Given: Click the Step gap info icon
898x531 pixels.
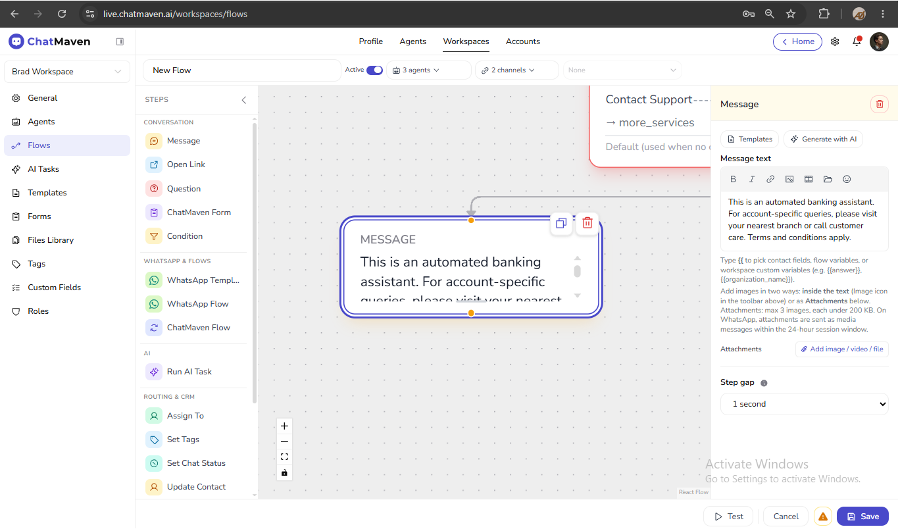Looking at the screenshot, I should click(764, 383).
